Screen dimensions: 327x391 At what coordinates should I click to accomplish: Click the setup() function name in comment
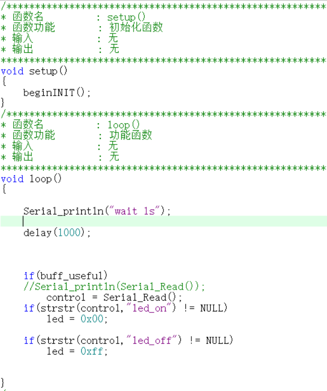126,17
